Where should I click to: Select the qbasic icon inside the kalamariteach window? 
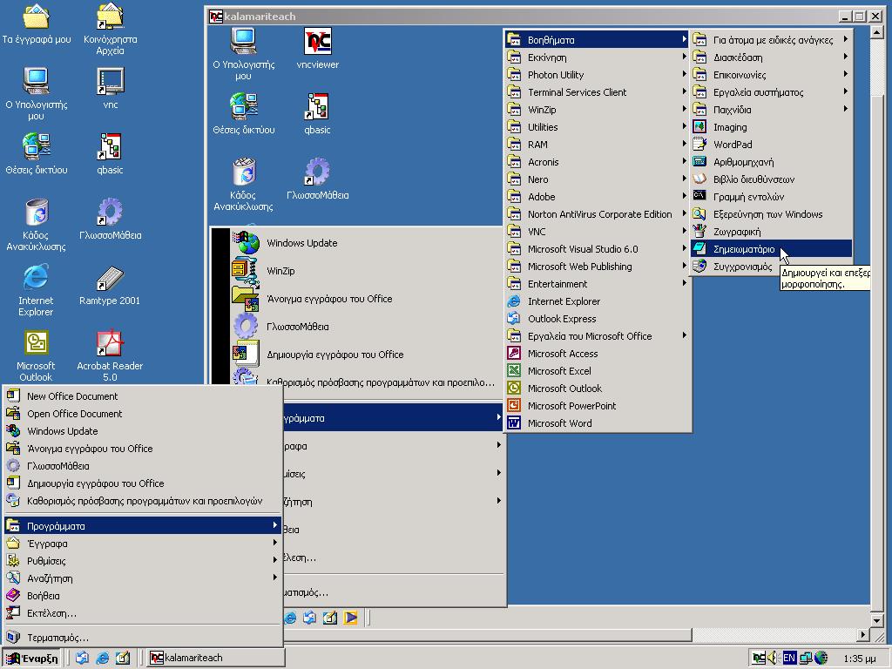317,114
